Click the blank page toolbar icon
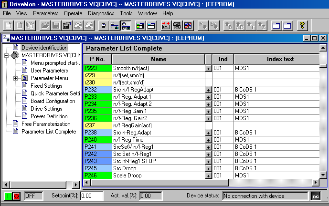 point(19,26)
